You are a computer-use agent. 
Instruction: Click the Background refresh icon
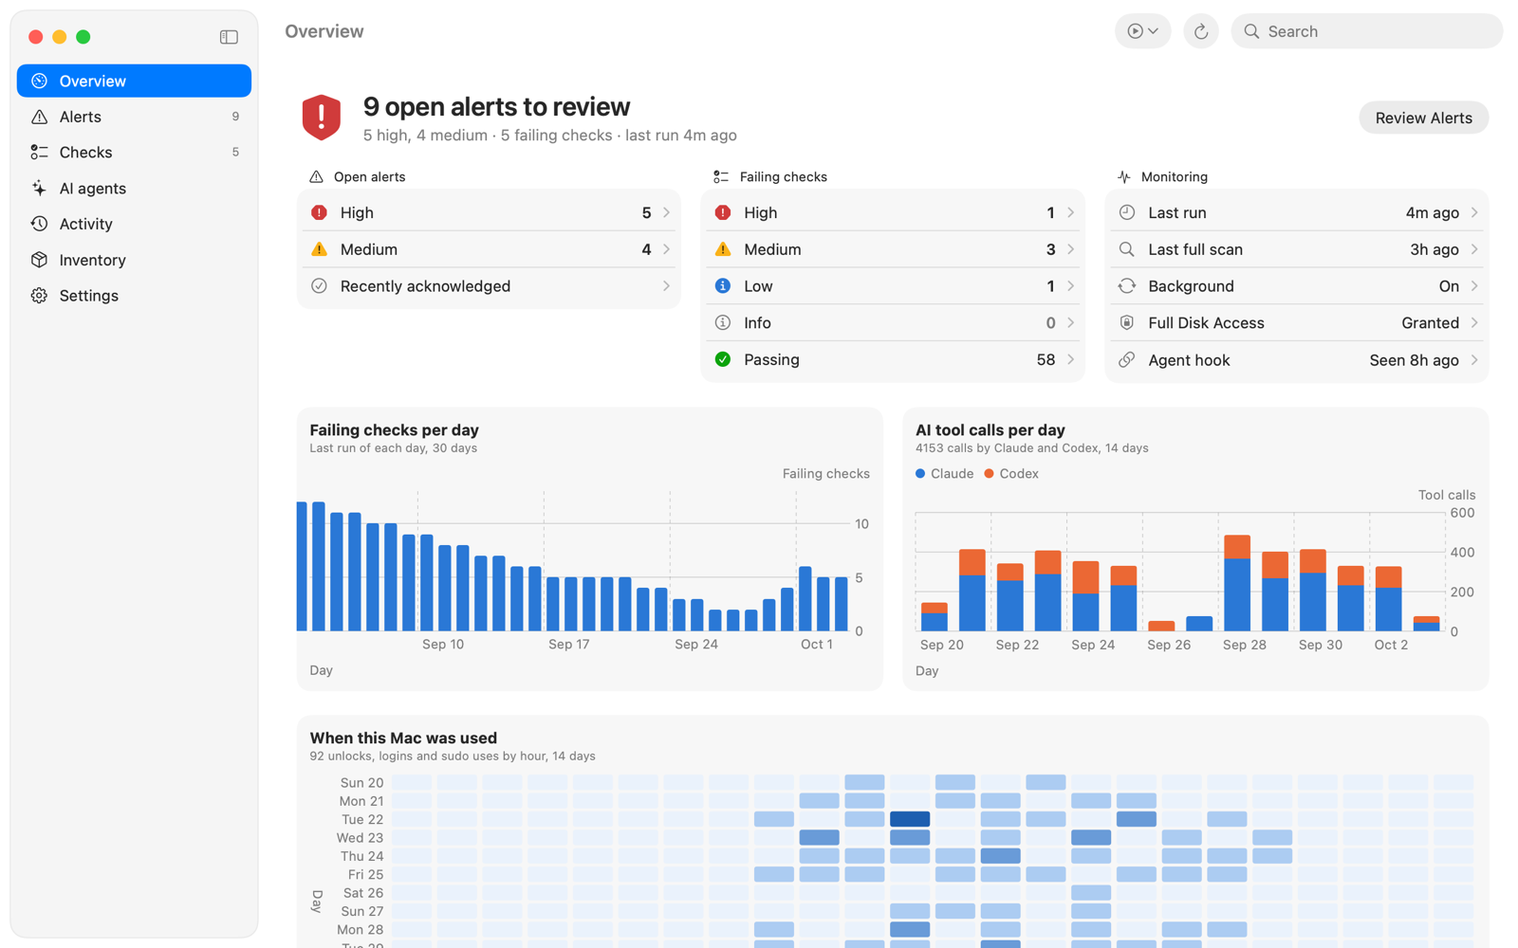click(1127, 286)
